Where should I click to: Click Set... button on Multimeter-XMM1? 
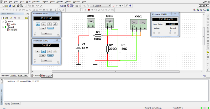pos(47,33)
